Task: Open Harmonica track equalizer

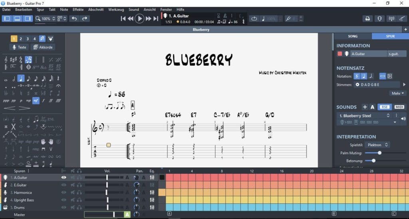Action: [x=152, y=192]
